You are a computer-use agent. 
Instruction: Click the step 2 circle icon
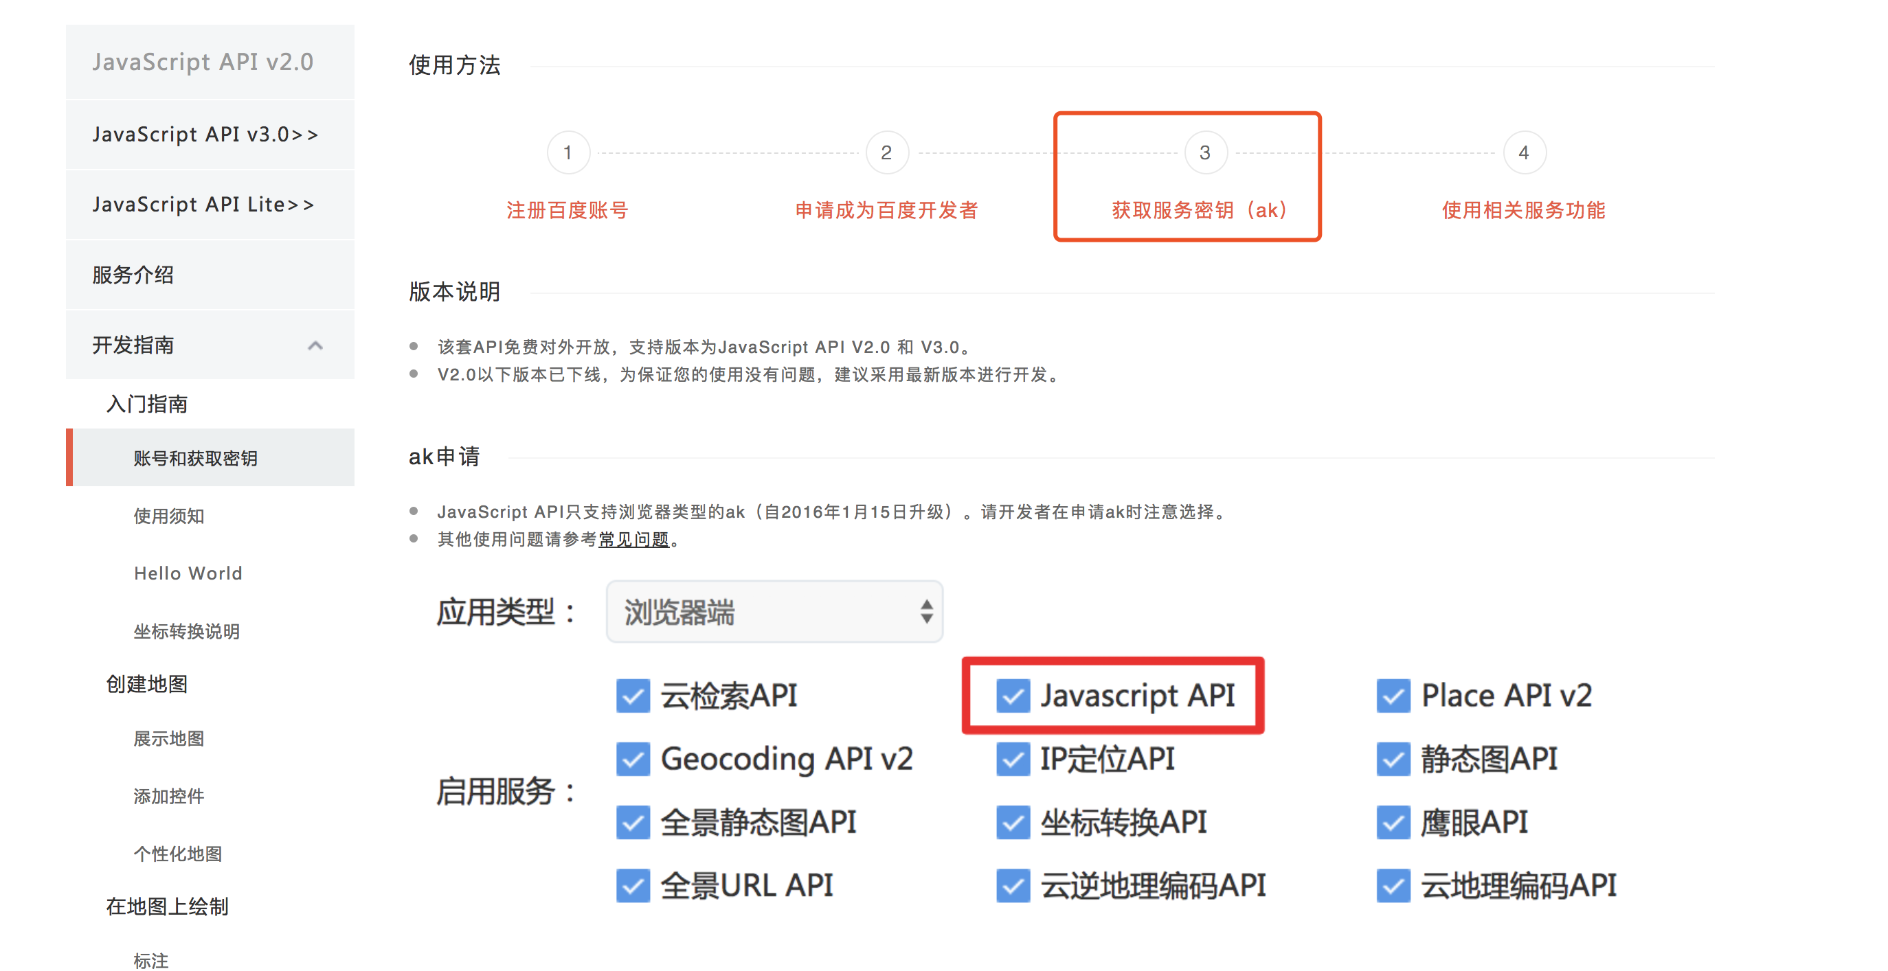tap(887, 152)
